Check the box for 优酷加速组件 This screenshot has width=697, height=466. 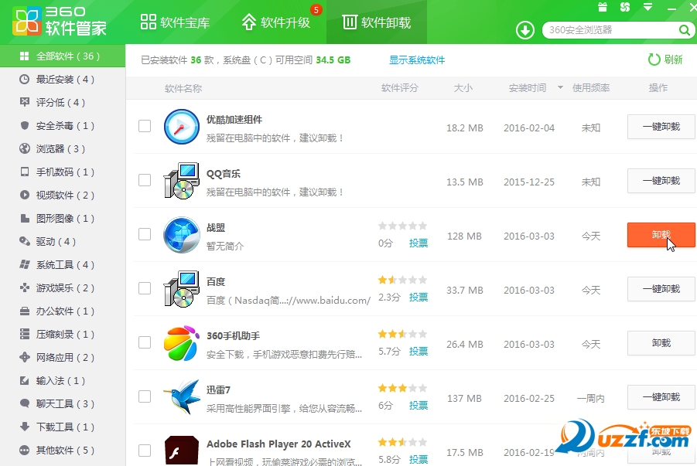point(145,126)
